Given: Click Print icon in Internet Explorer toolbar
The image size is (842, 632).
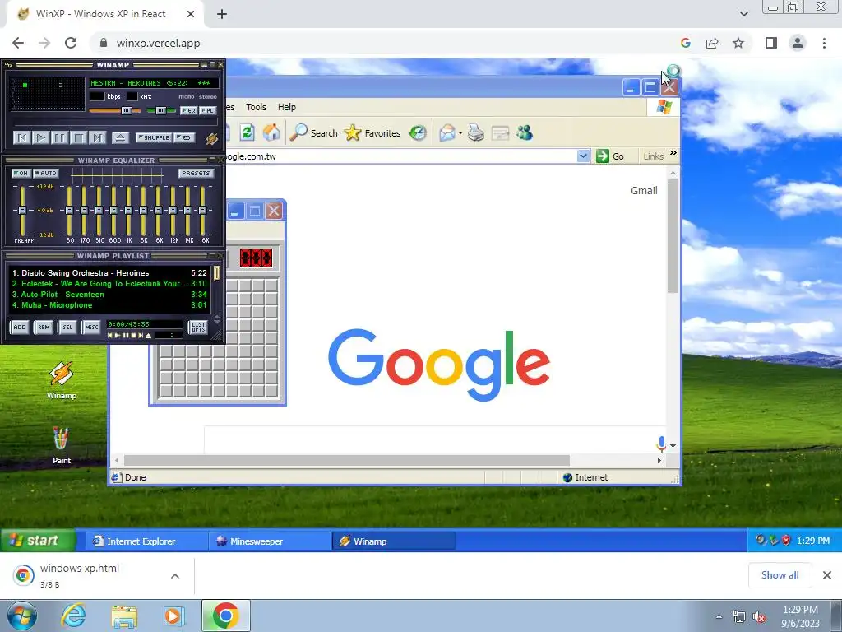Looking at the screenshot, I should [x=476, y=132].
